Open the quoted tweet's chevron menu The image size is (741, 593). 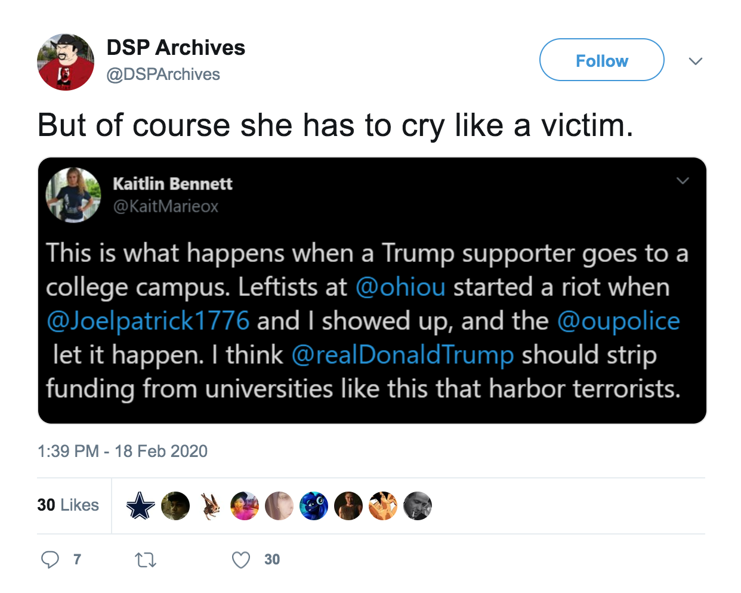[683, 180]
